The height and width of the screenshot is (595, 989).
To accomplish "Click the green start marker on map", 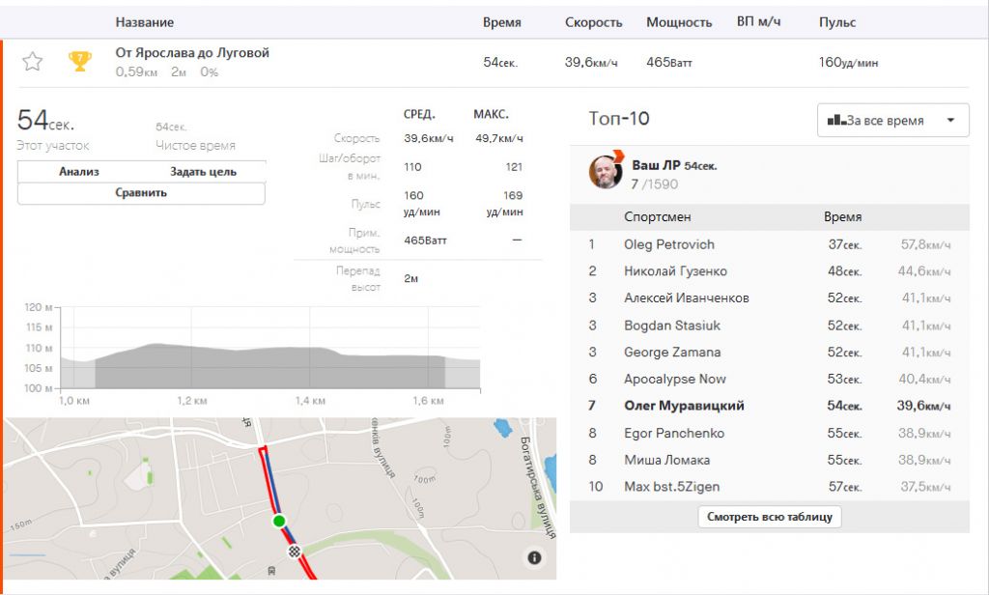I will click(279, 522).
